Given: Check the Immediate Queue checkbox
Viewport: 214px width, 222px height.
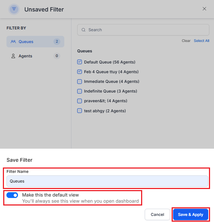Looking at the screenshot, I should click(79, 81).
